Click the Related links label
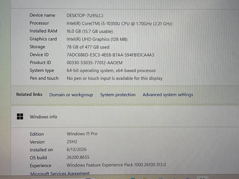 click(x=29, y=94)
